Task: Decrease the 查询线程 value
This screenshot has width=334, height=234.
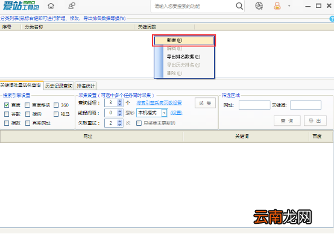Action: pos(120,104)
